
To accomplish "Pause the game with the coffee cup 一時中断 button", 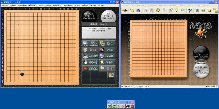I will point(91,56).
